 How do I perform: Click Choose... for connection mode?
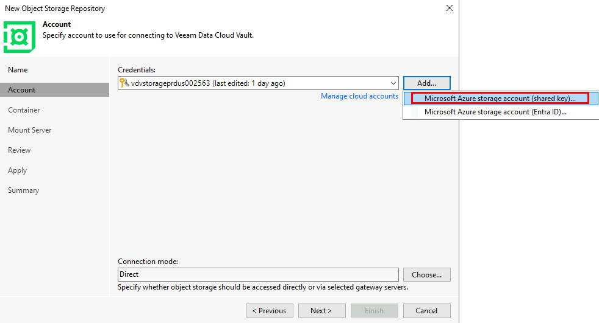tap(427, 274)
